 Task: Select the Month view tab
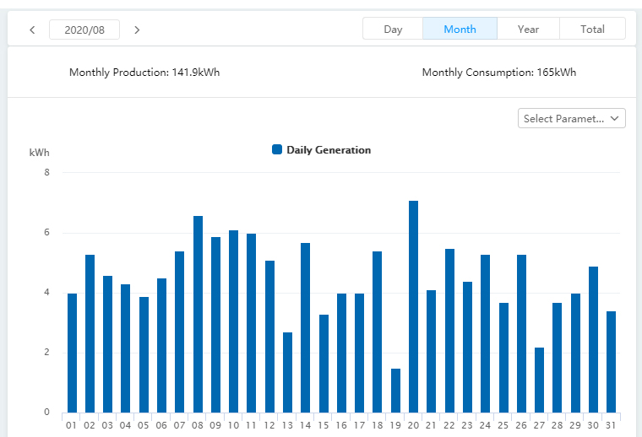(460, 29)
